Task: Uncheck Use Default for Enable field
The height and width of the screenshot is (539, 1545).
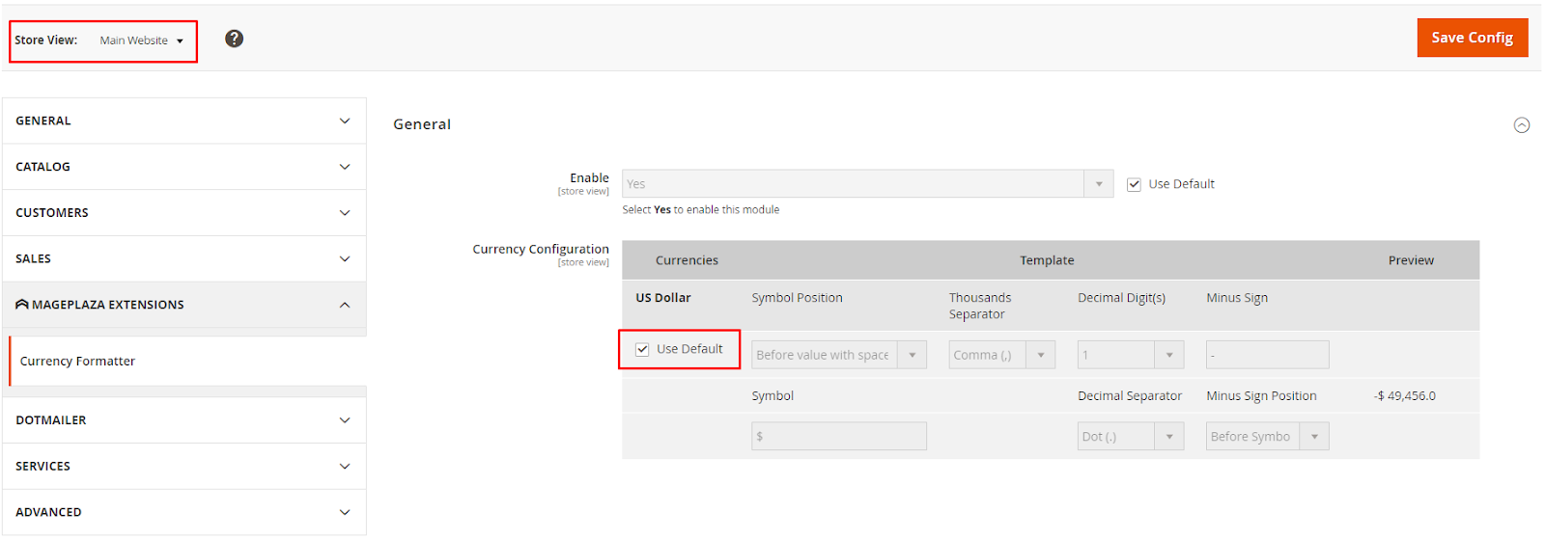Action: 1135,184
